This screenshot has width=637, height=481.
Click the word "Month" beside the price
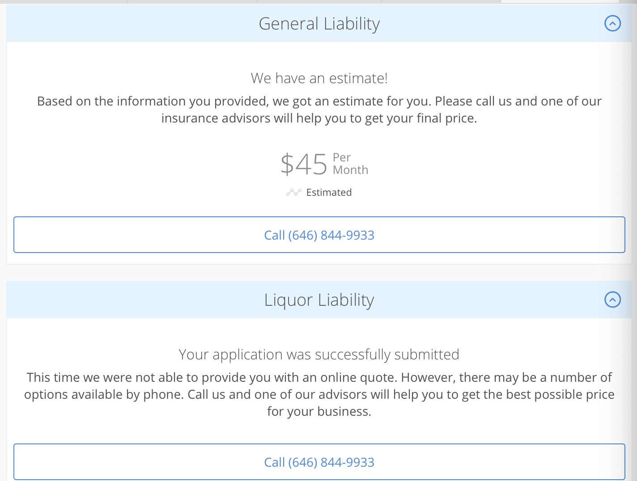350,170
